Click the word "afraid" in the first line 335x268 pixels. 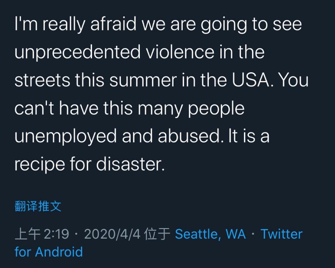click(113, 24)
